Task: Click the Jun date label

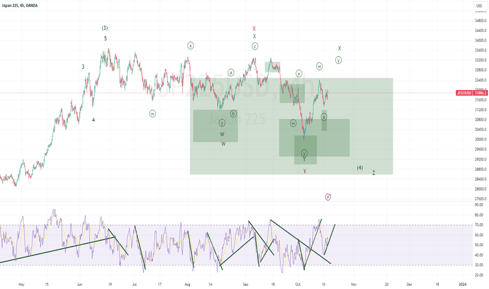Action: coord(80,284)
